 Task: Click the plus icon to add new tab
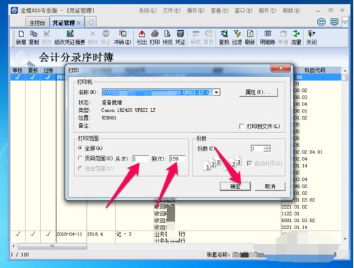91,23
